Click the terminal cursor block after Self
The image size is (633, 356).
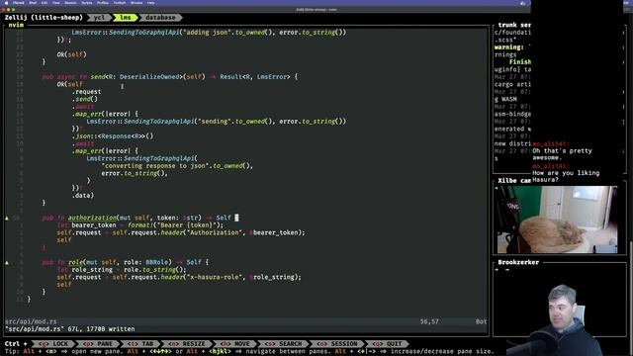tap(236, 218)
